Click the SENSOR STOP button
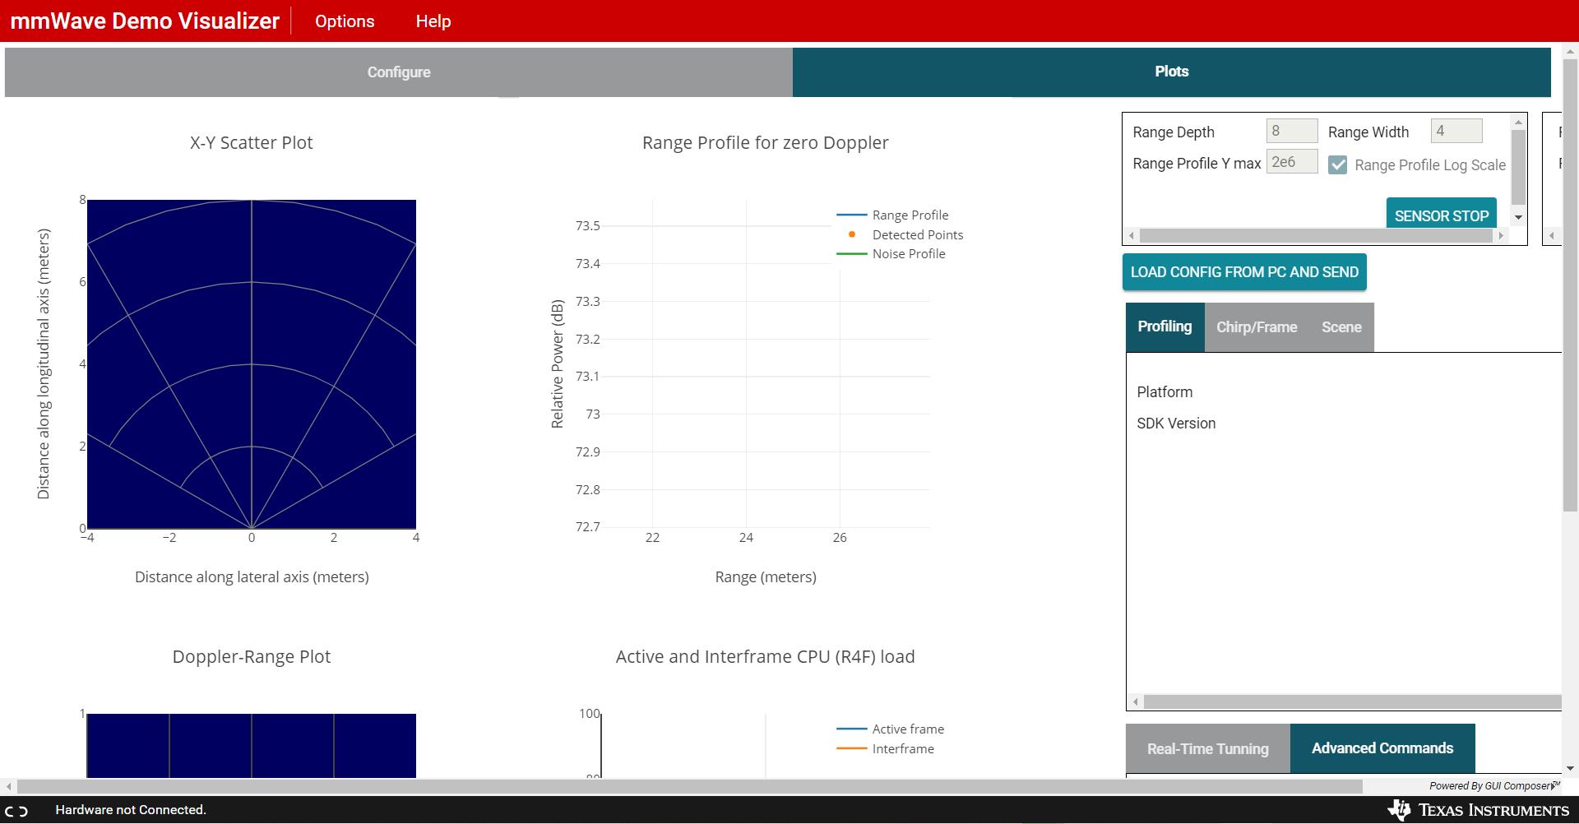The width and height of the screenshot is (1579, 824). point(1442,215)
